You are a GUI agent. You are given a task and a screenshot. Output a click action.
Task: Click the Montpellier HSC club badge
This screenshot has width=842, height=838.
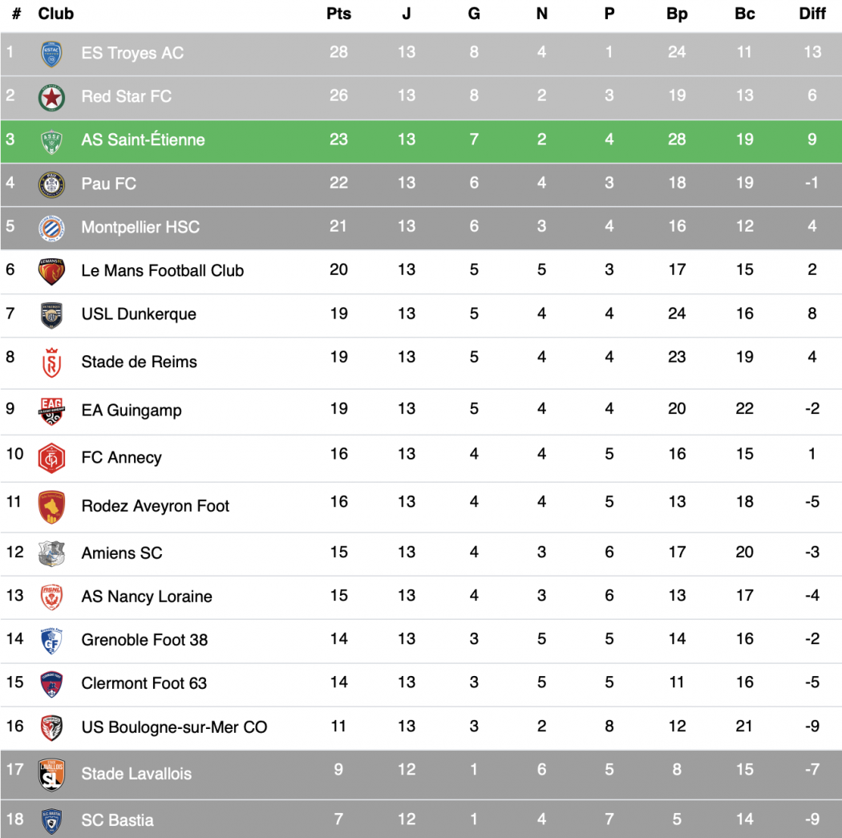(x=51, y=228)
